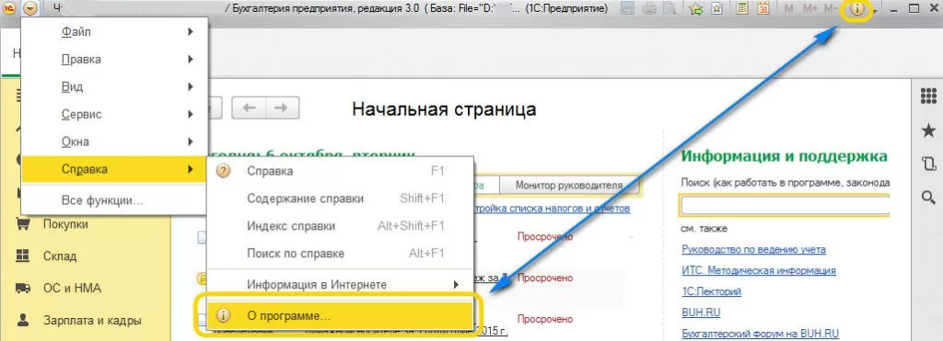The image size is (943, 341).
Task: Click the M+ memory add button
Action: click(x=810, y=9)
